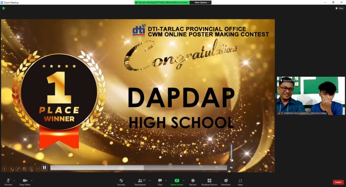Open the Security shield menu
The height and width of the screenshot is (187, 346).
[121, 182]
